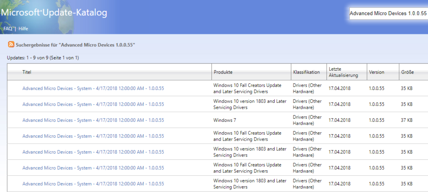Sort results by Produkte column header
The image size is (428, 192).
click(223, 72)
